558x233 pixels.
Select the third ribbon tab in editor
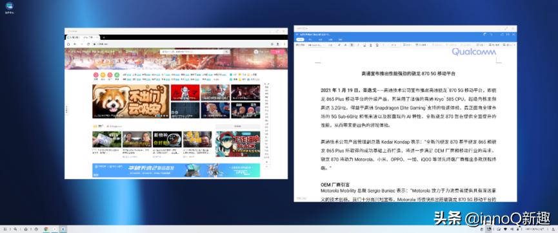pos(320,40)
